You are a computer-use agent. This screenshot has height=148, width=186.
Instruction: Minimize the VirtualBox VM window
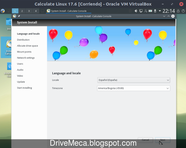[x=163, y=4]
